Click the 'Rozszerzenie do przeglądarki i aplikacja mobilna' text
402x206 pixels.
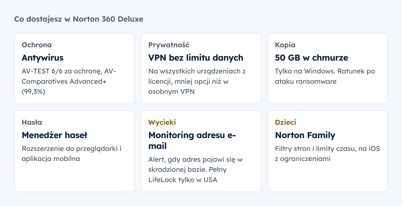72,153
